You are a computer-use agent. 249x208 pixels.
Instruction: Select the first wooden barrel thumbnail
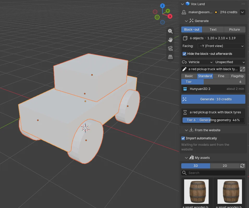coord(196,192)
